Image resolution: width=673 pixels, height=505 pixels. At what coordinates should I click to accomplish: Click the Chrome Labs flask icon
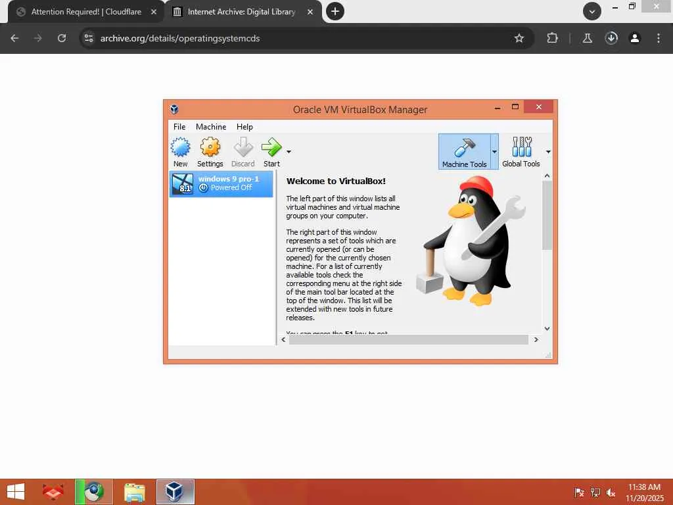pyautogui.click(x=587, y=38)
